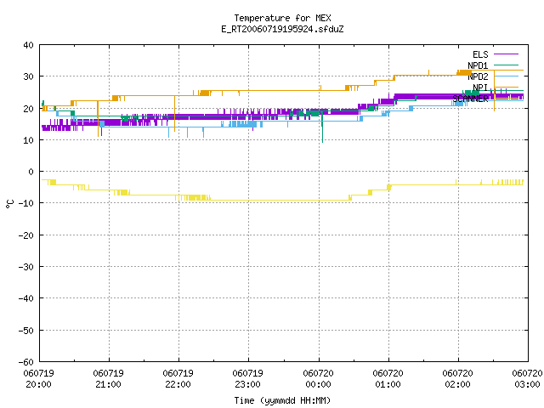The image size is (544, 408).
Task: Click the y-axis label -30
Action: coord(26,267)
